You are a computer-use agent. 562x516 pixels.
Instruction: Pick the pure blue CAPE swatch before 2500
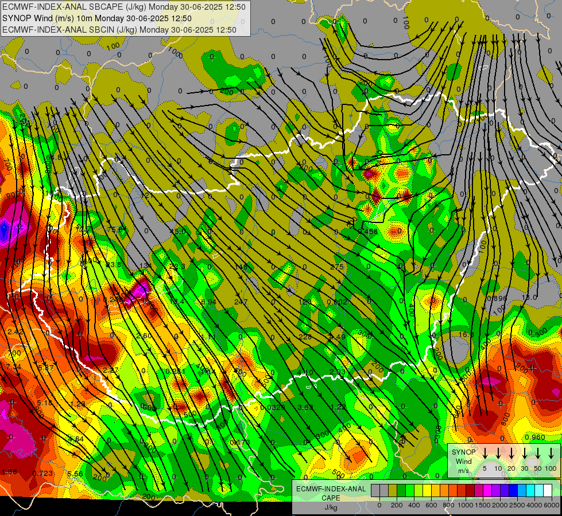(513, 490)
